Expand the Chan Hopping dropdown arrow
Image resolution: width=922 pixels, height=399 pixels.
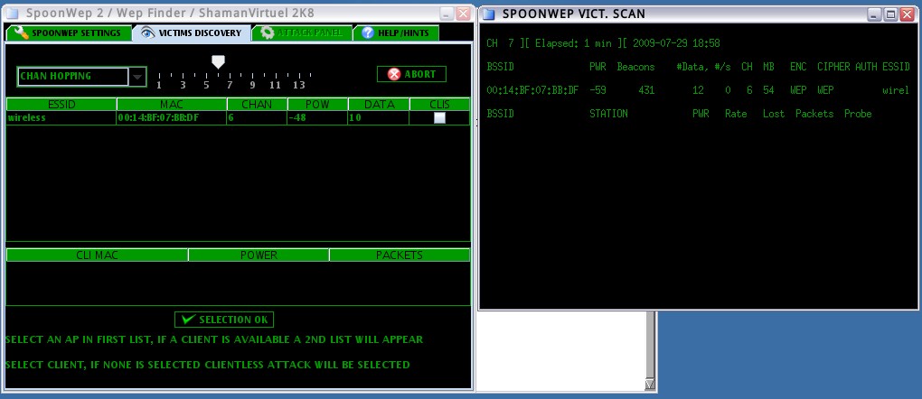pyautogui.click(x=137, y=77)
